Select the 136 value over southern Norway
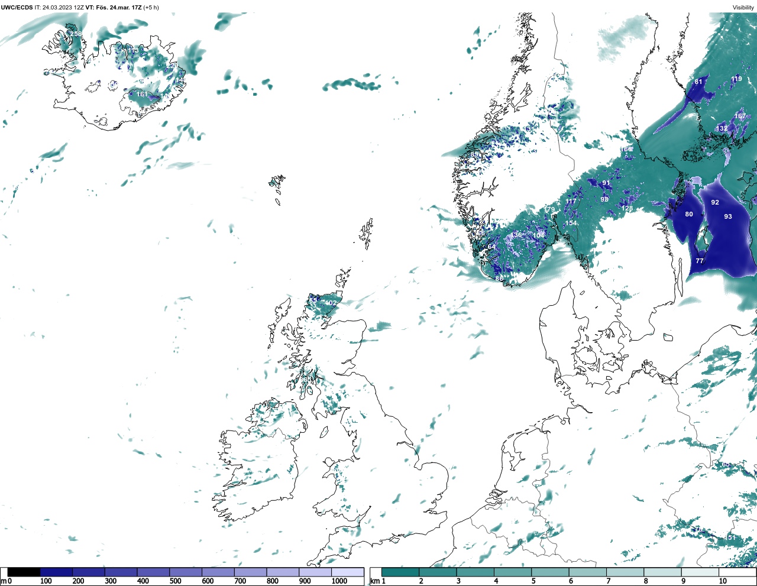The height and width of the screenshot is (586, 757). (x=517, y=235)
